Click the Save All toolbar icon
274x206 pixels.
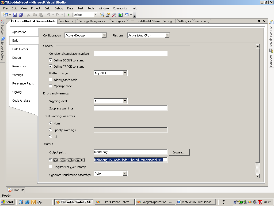pyautogui.click(x=21, y=15)
